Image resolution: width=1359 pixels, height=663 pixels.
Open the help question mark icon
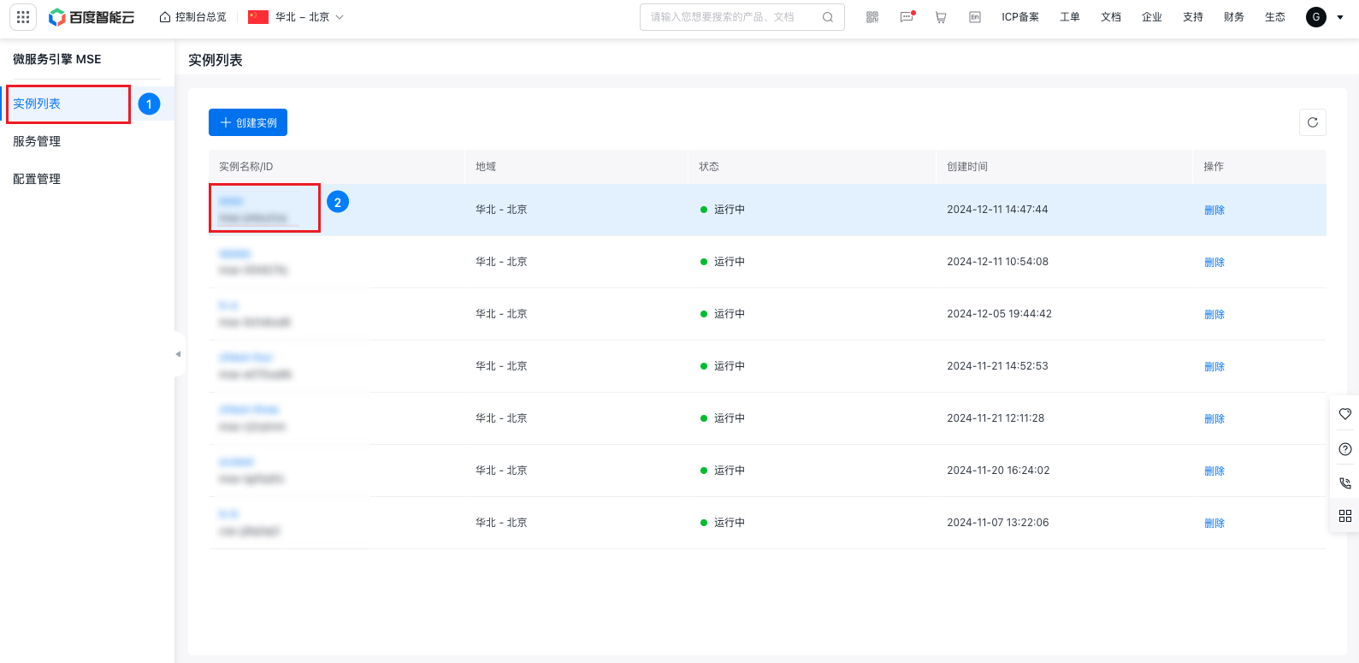coord(1345,449)
